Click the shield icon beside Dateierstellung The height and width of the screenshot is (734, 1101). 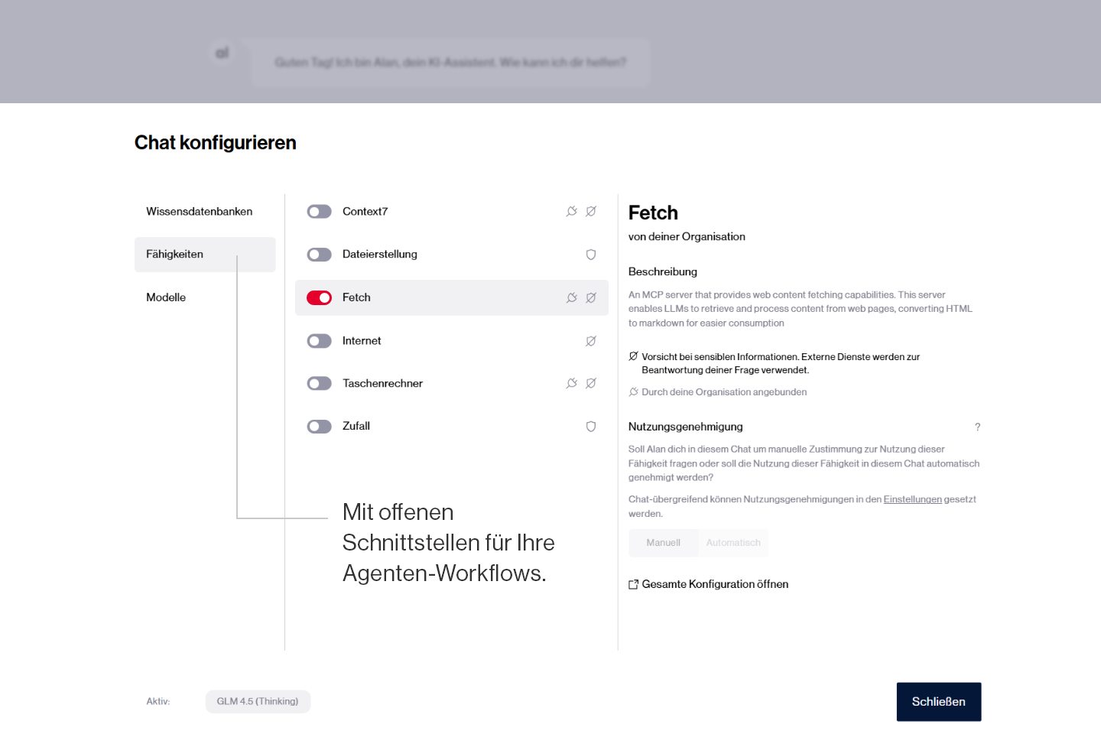[x=591, y=255]
